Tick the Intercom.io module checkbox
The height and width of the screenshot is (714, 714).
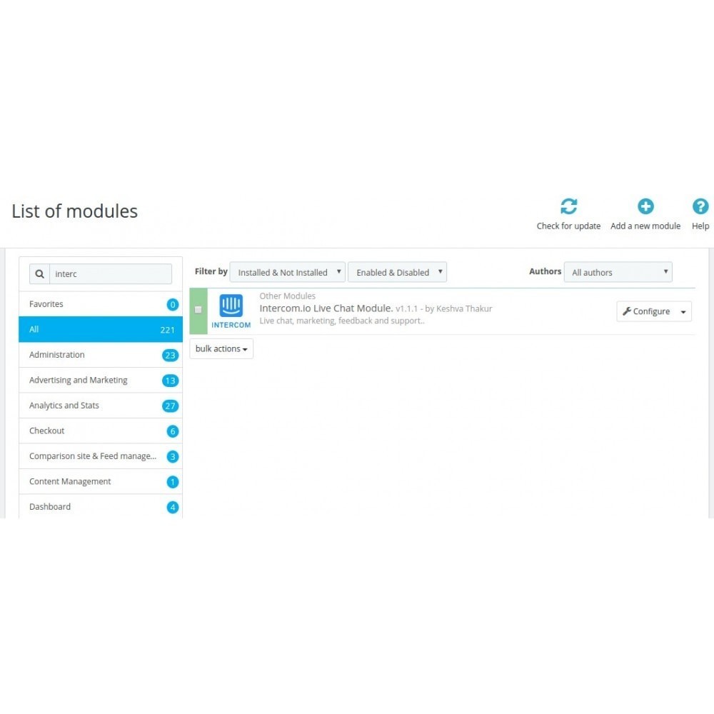pyautogui.click(x=198, y=310)
